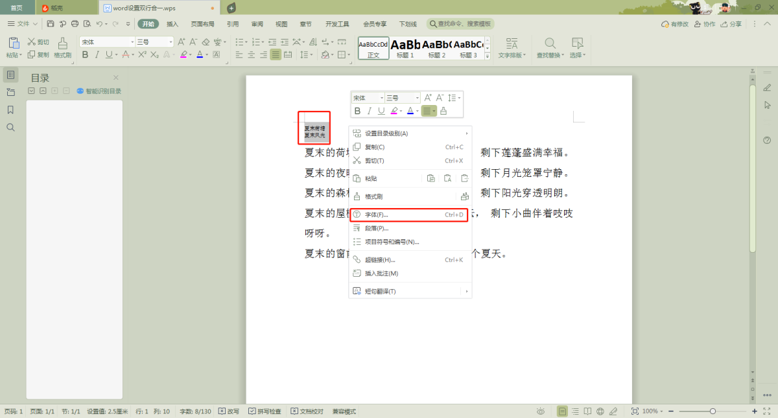Viewport: 778px width, 418px height.
Task: Click the italic icon in floating mini toolbar
Action: [x=370, y=111]
